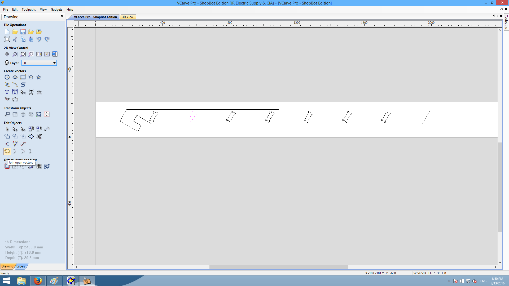
Task: Open the Layer dropdown
Action: pyautogui.click(x=39, y=63)
